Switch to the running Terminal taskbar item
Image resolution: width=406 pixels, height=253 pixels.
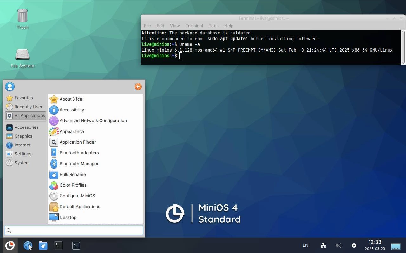[x=76, y=245]
